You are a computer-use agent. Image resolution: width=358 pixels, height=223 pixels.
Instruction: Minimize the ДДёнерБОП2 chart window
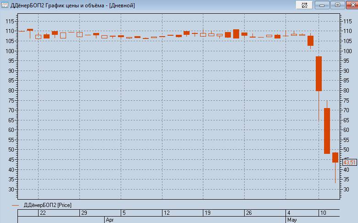(322, 5)
